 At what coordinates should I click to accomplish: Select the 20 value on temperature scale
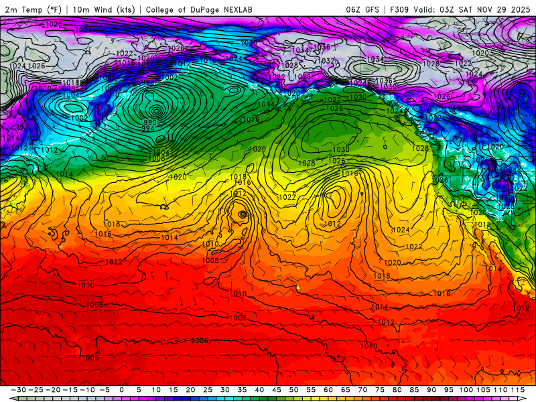click(190, 390)
